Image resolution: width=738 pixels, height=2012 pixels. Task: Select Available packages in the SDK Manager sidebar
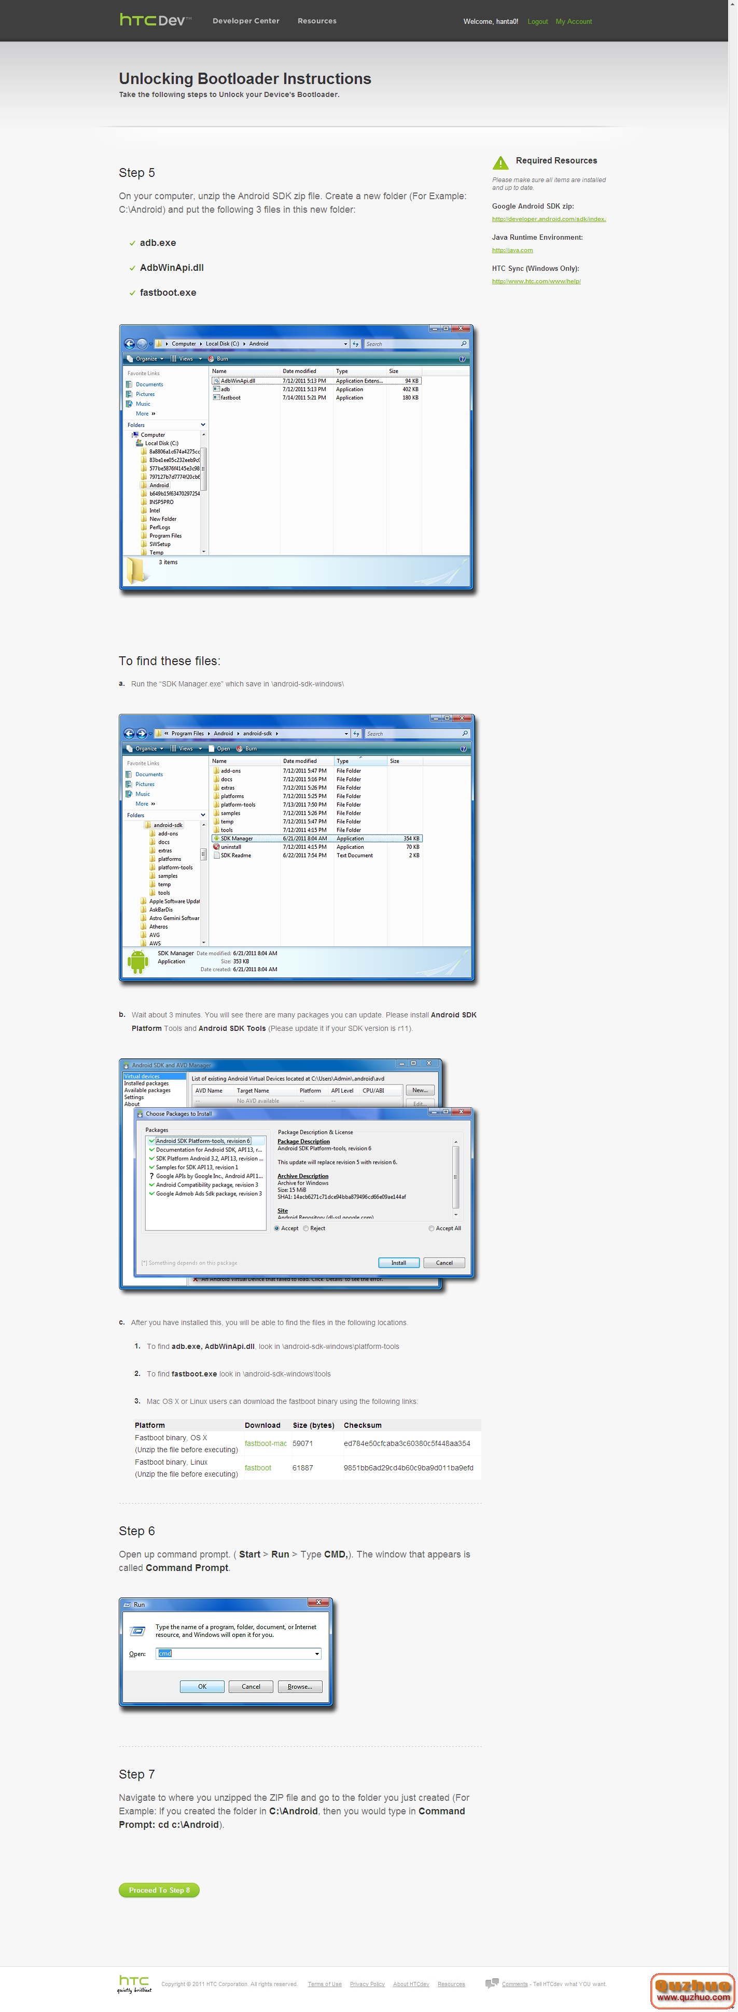pyautogui.click(x=147, y=1091)
